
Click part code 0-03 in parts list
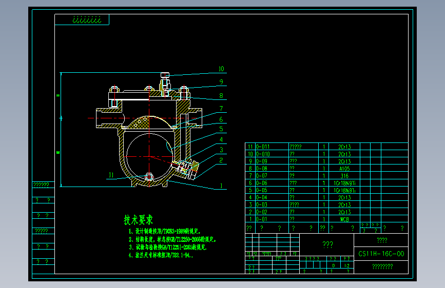pos(262,204)
